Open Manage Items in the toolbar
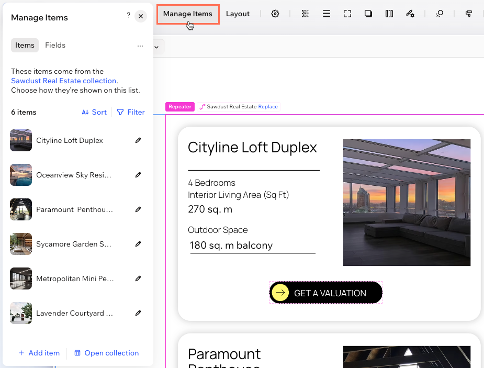The height and width of the screenshot is (368, 484). (x=188, y=14)
